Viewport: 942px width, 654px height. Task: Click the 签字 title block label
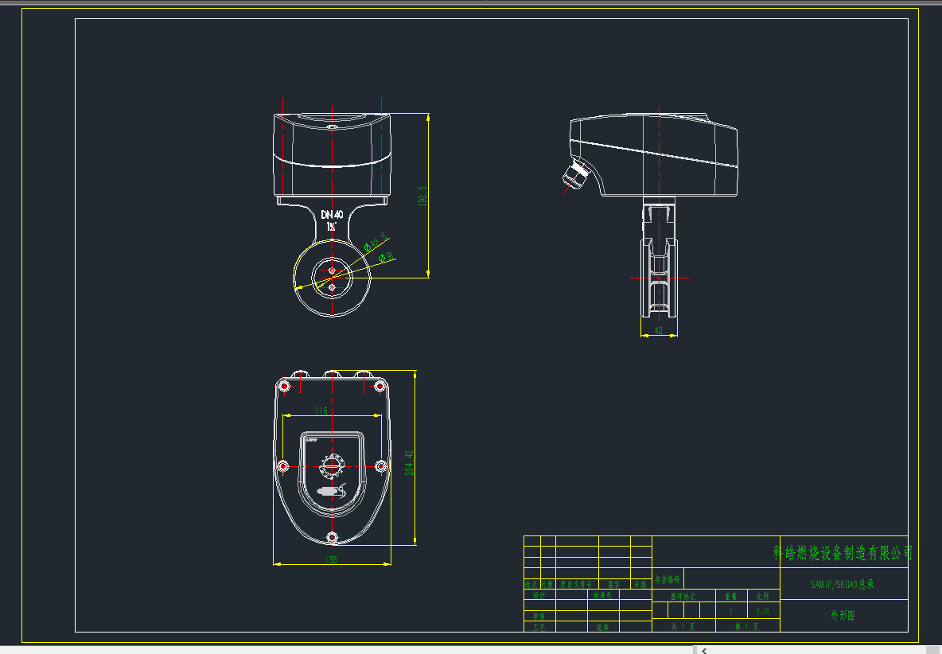(613, 584)
